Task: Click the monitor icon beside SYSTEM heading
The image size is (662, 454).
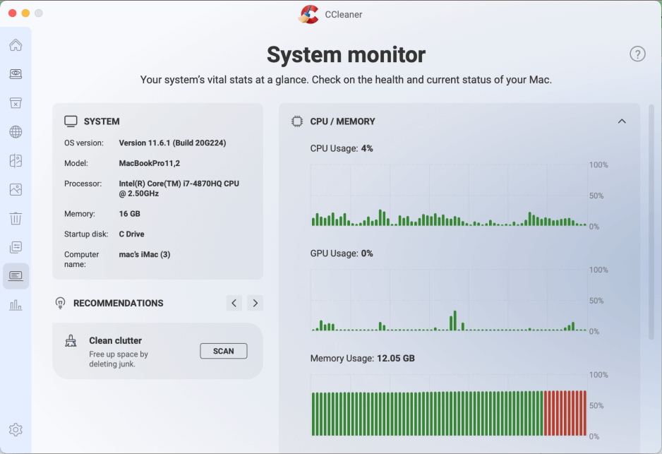Action: [x=71, y=121]
